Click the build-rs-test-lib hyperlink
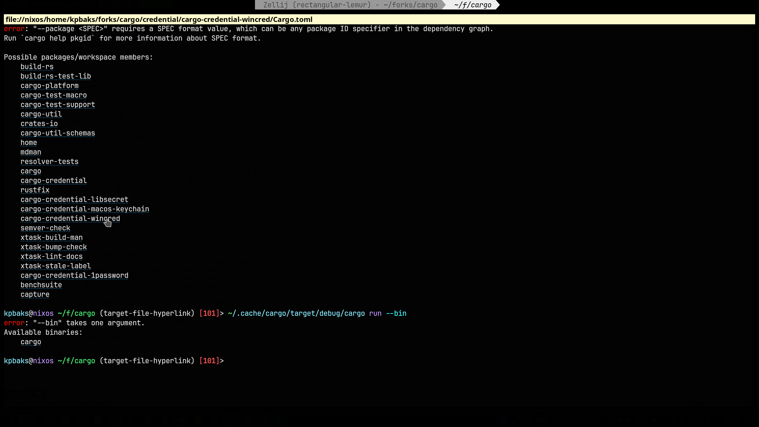This screenshot has width=759, height=427. (x=56, y=76)
